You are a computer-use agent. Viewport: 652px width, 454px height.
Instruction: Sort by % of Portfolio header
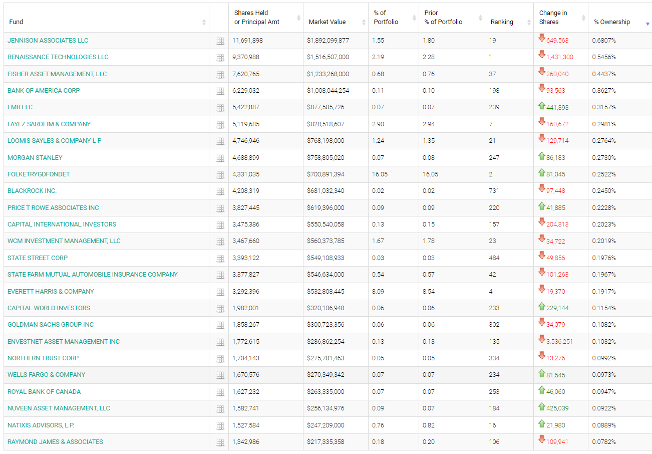pos(394,18)
